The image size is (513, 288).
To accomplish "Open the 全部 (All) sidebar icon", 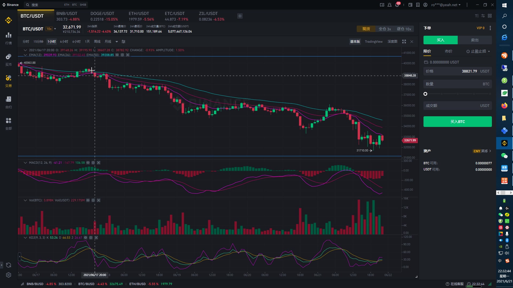I will pyautogui.click(x=9, y=124).
